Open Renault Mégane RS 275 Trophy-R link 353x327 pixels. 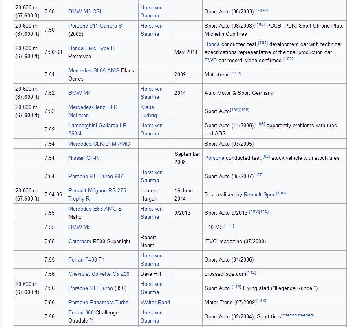[x=97, y=194]
